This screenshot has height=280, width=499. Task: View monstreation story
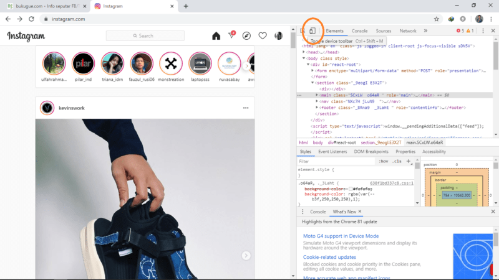[171, 63]
